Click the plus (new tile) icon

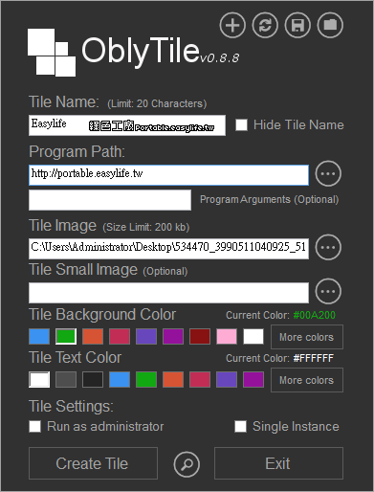232,25
